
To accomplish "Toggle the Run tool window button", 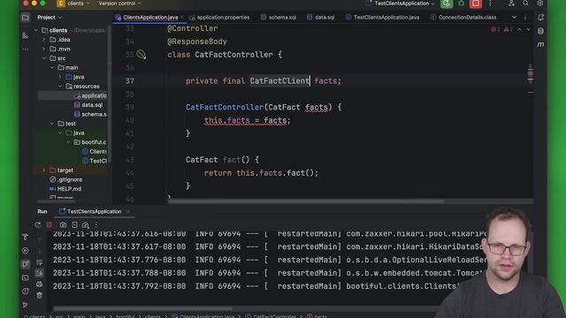I will [26, 264].
